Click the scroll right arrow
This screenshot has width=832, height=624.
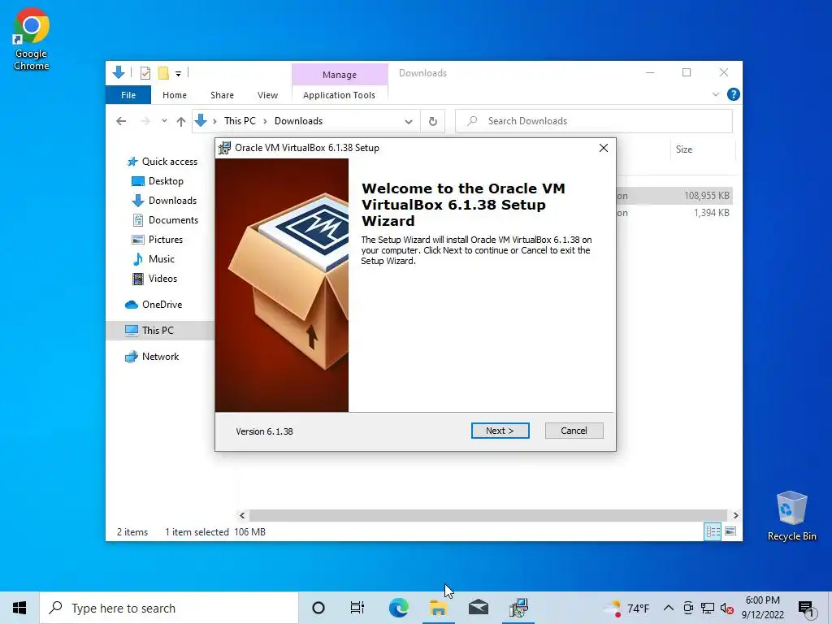(735, 515)
